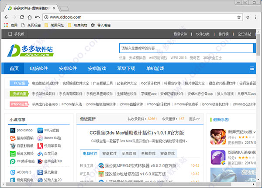The height and width of the screenshot is (188, 262).
Task: Open a new tab button
Action: [64, 8]
